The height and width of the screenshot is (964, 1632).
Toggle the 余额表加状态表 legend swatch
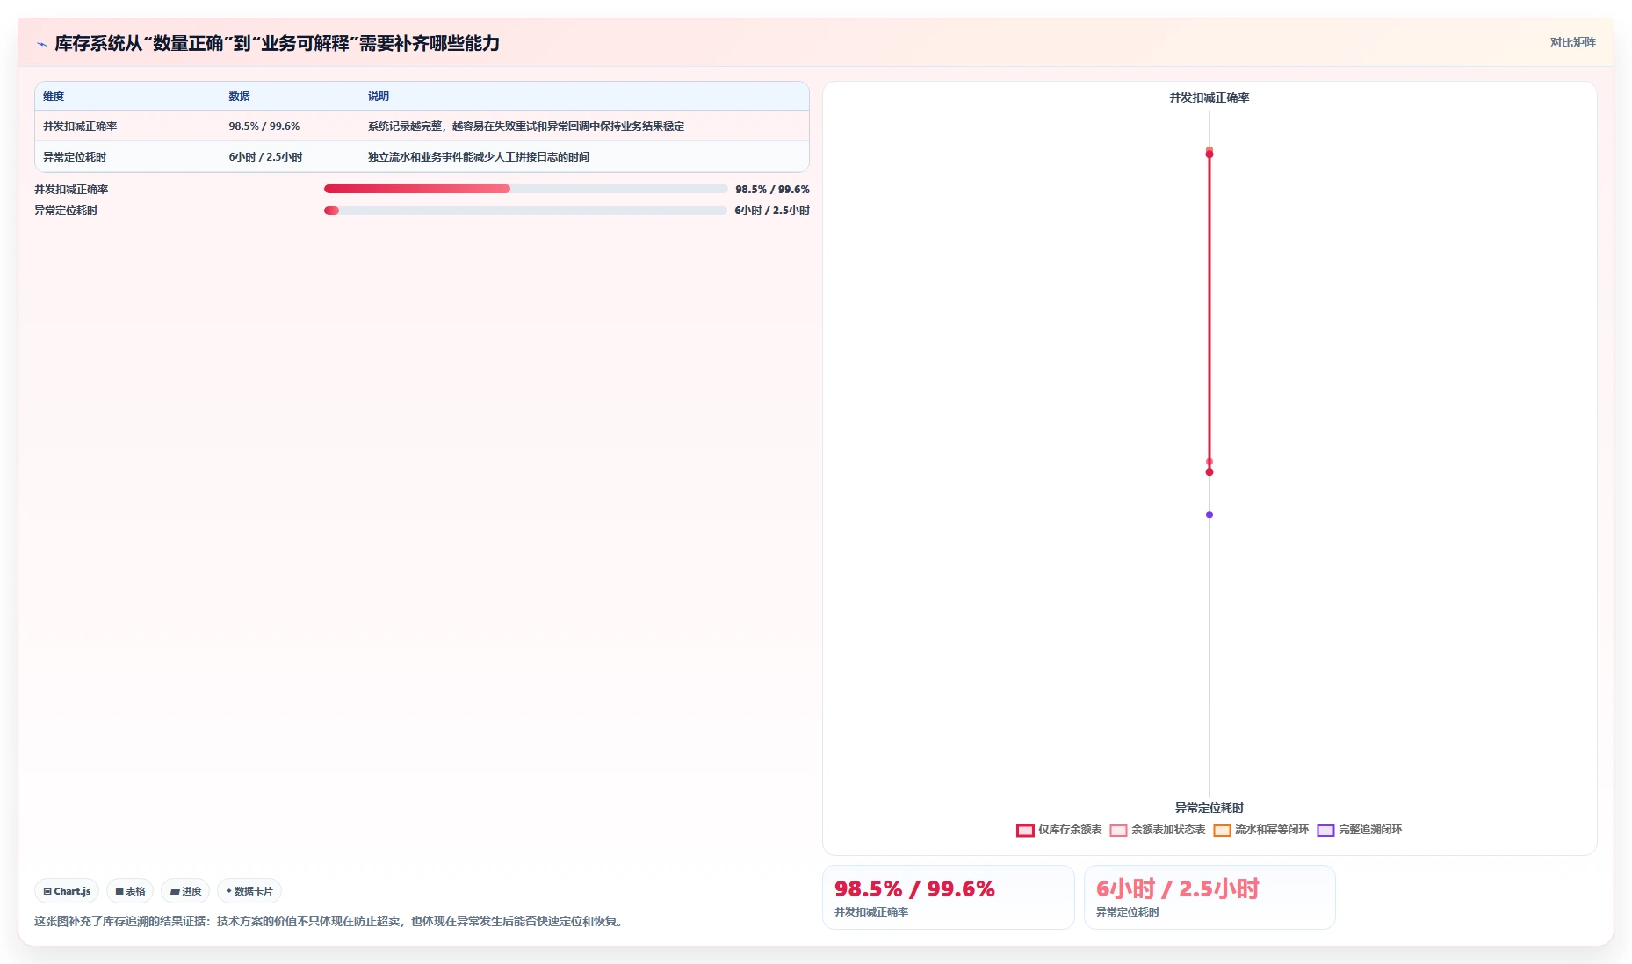[x=1118, y=831]
